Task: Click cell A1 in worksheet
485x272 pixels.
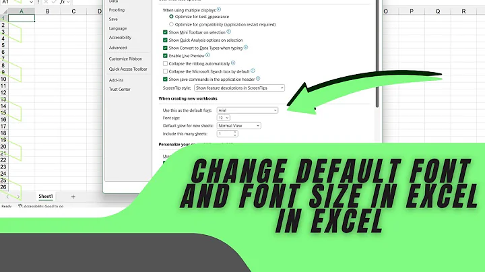Action: pos(22,18)
